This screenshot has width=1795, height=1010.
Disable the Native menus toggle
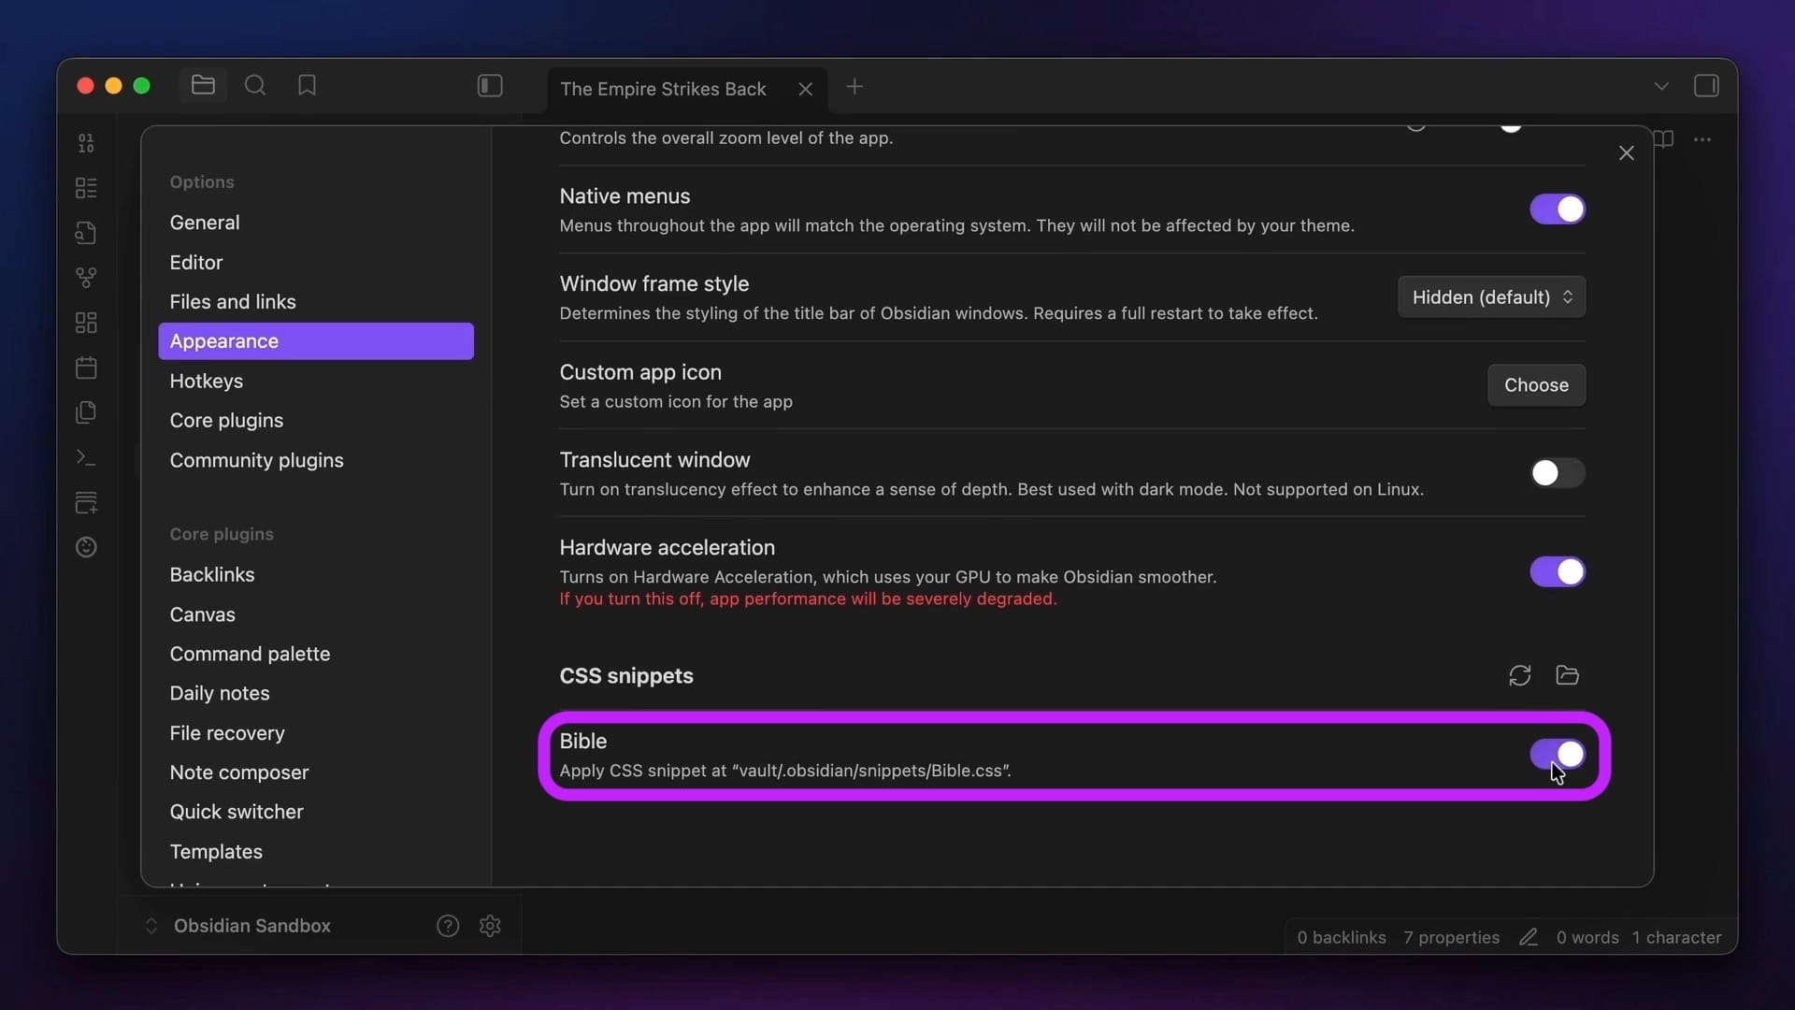pyautogui.click(x=1557, y=209)
